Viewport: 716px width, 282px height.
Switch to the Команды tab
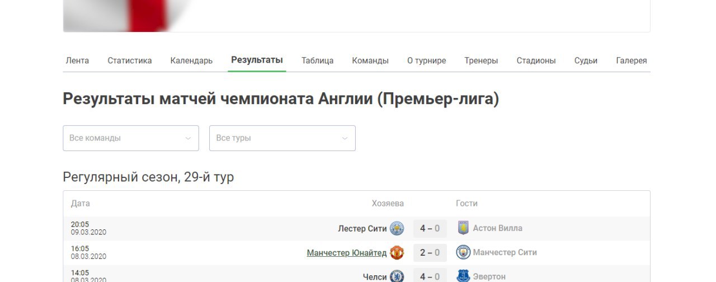coord(370,60)
